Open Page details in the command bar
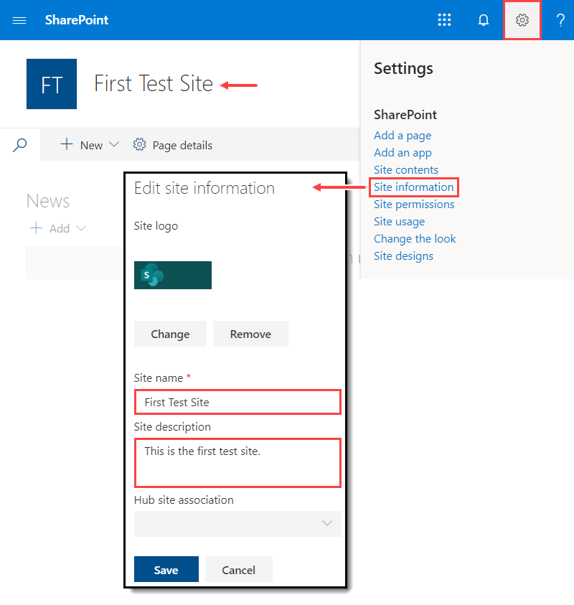574x605 pixels. (173, 145)
